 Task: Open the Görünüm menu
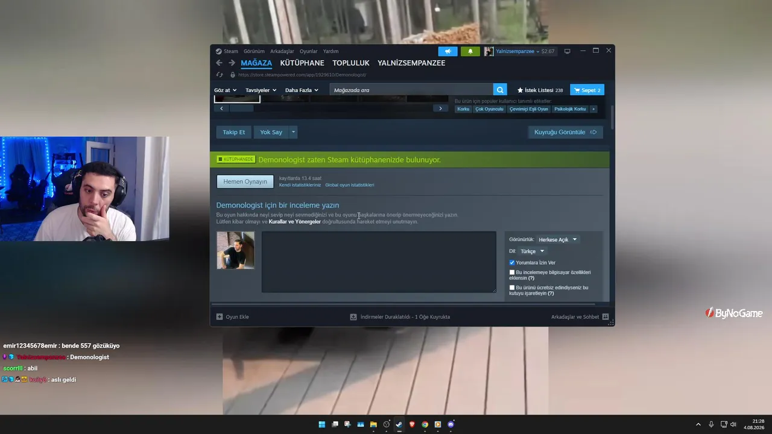(x=255, y=51)
